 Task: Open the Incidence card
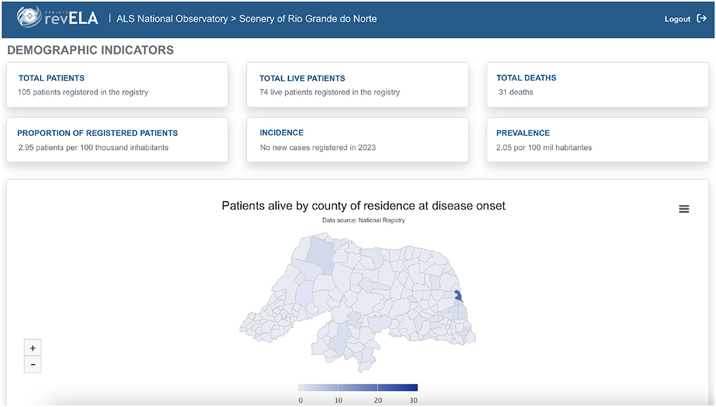(357, 139)
